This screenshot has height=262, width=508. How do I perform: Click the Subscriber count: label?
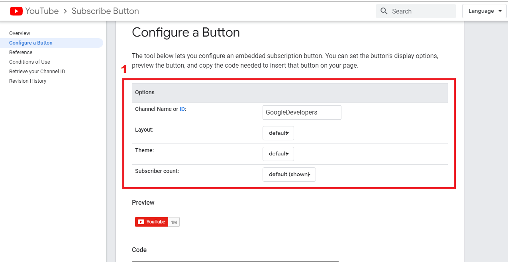point(157,171)
